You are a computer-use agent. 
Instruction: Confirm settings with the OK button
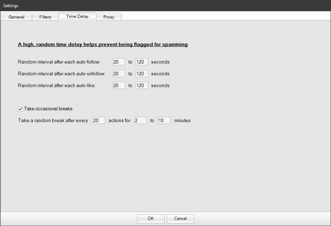click(x=151, y=219)
